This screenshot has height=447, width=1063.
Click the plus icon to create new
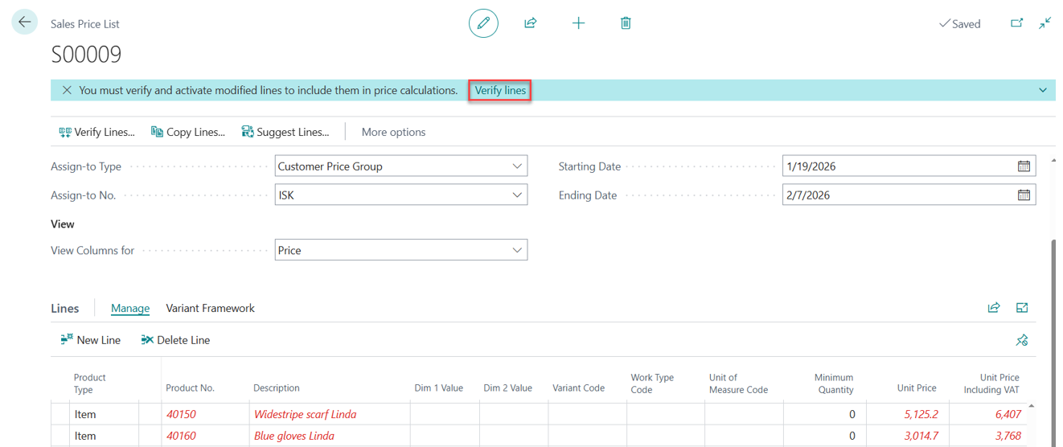click(x=578, y=23)
